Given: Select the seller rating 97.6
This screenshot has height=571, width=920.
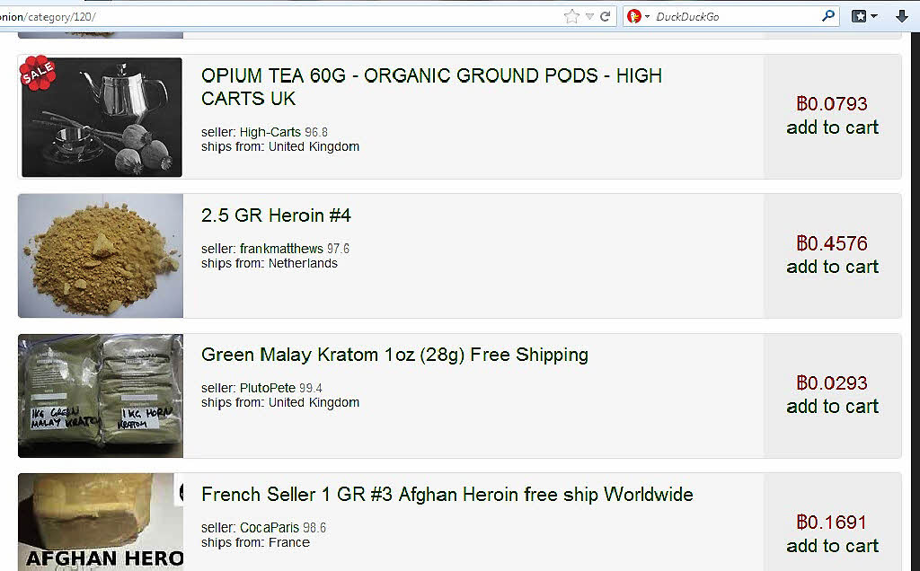Looking at the screenshot, I should 338,249.
